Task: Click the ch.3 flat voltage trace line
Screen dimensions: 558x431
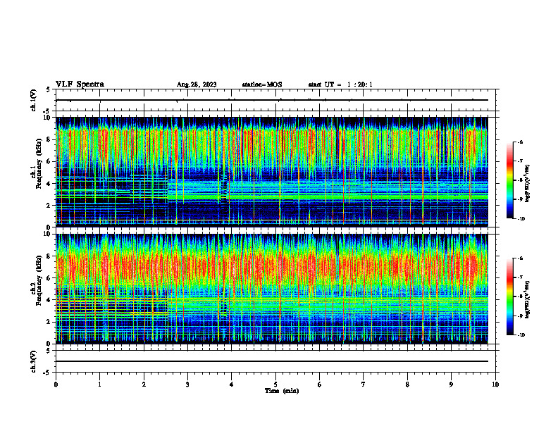Action: [x=272, y=361]
